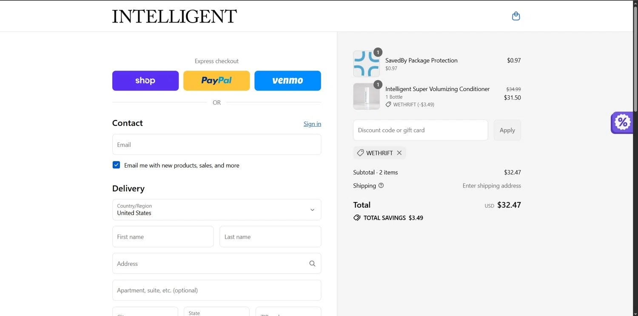Open the State dropdown
Image resolution: width=638 pixels, height=316 pixels.
coord(216,312)
